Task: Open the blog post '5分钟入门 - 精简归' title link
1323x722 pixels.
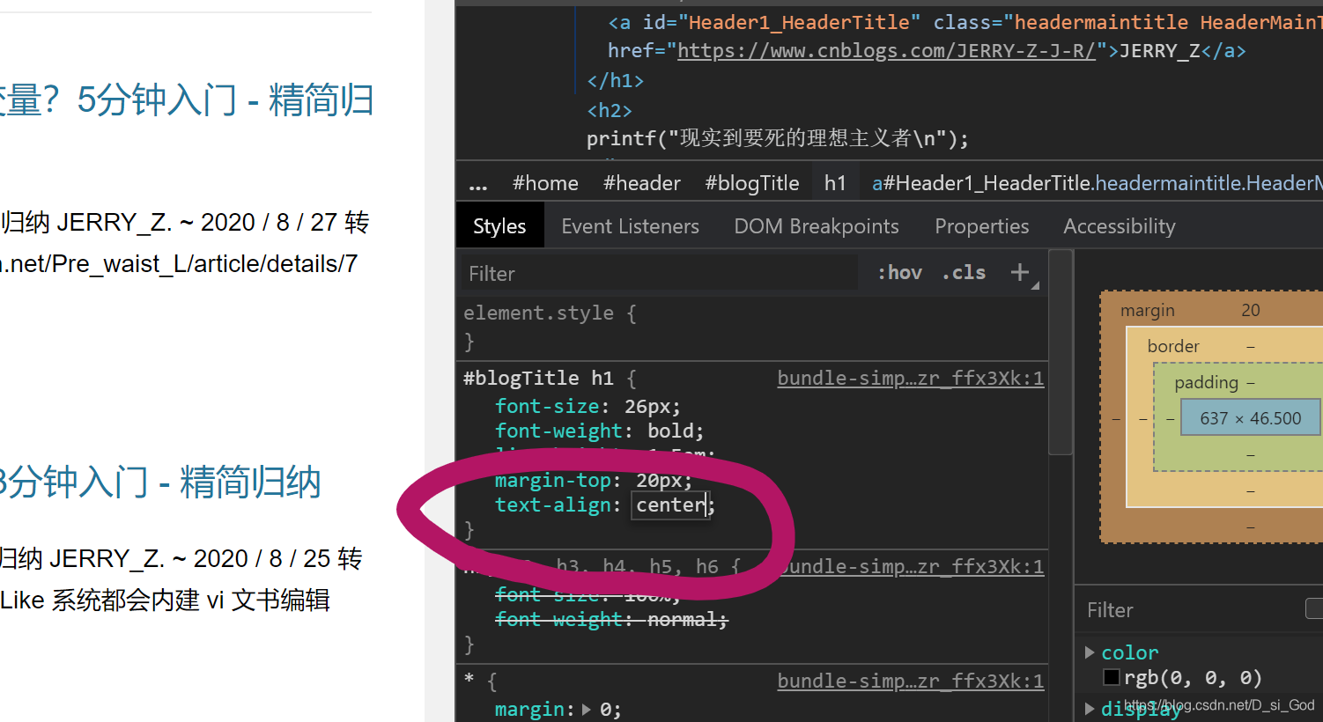Action: coord(187,100)
